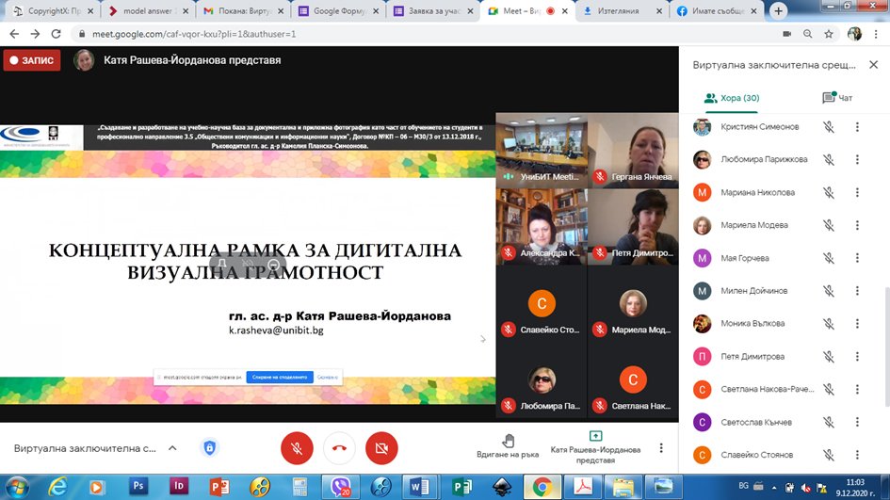Open more options for Кристиян Симеонов
The width and height of the screenshot is (890, 500).
tap(857, 127)
